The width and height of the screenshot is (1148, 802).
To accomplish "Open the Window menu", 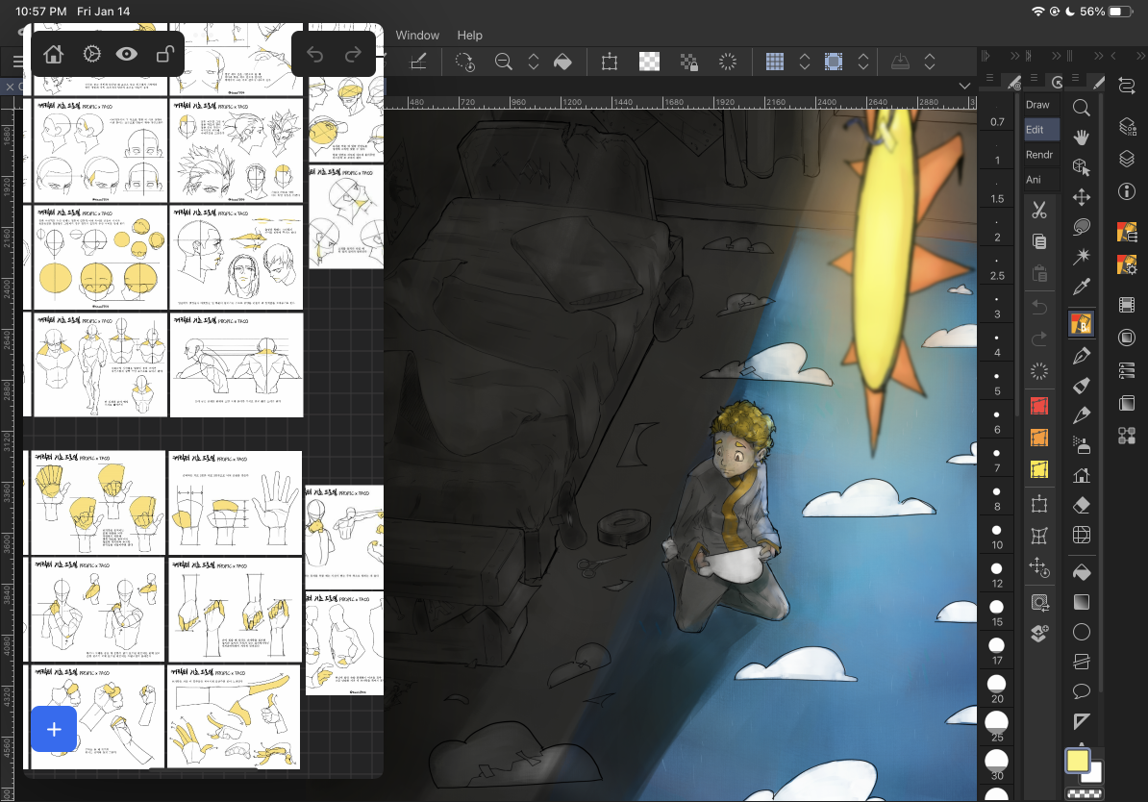I will tap(417, 35).
